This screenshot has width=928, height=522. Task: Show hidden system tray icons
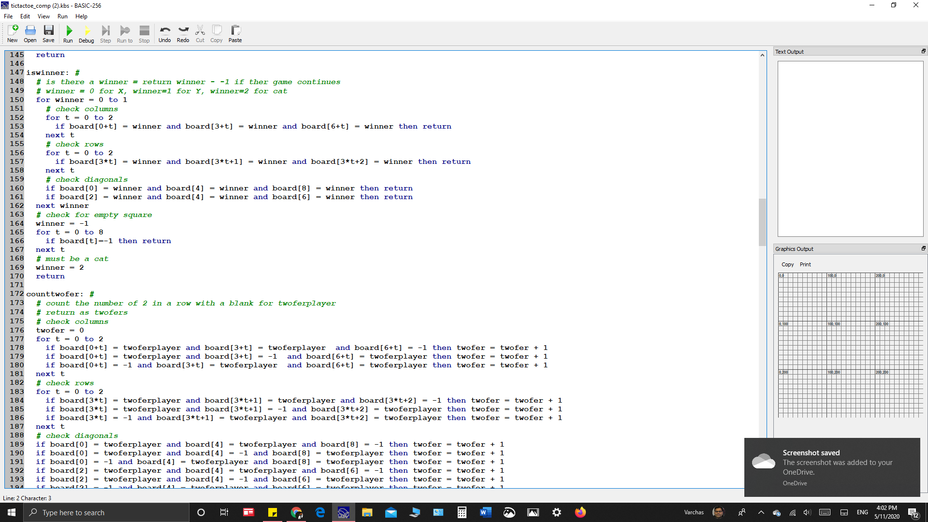[761, 512]
